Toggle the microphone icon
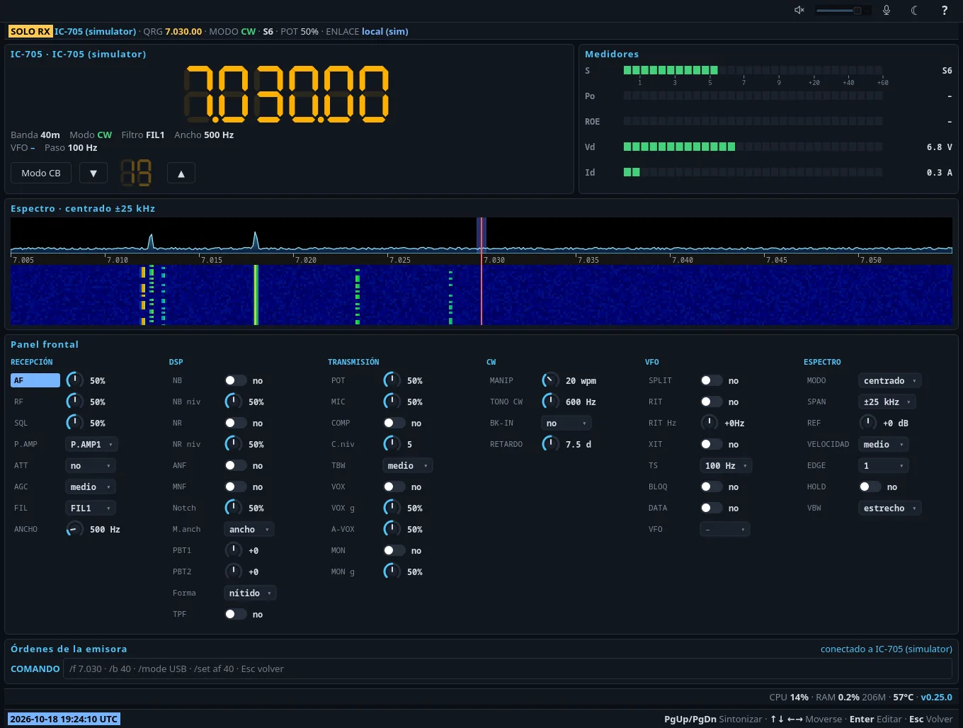The height and width of the screenshot is (728, 963). click(887, 10)
